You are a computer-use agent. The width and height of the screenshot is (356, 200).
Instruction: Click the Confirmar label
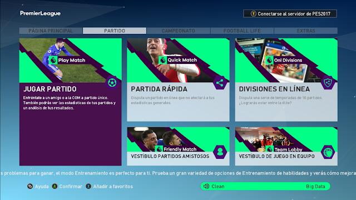71,187
